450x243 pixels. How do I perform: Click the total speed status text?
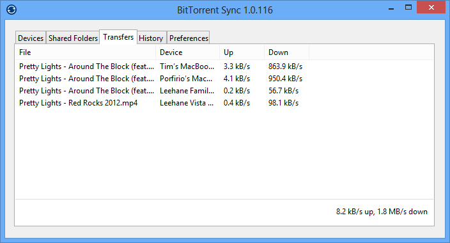point(382,212)
